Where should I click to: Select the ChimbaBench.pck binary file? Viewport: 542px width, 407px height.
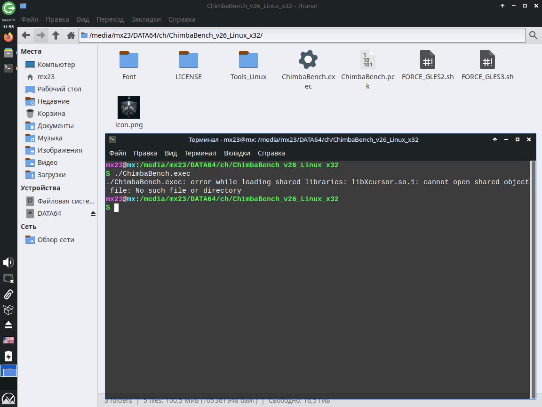pyautogui.click(x=367, y=60)
